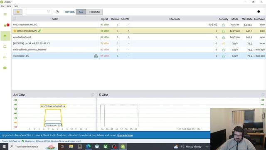Click the 50 [36] channel value
The height and width of the screenshot is (150, 266).
(213, 25)
